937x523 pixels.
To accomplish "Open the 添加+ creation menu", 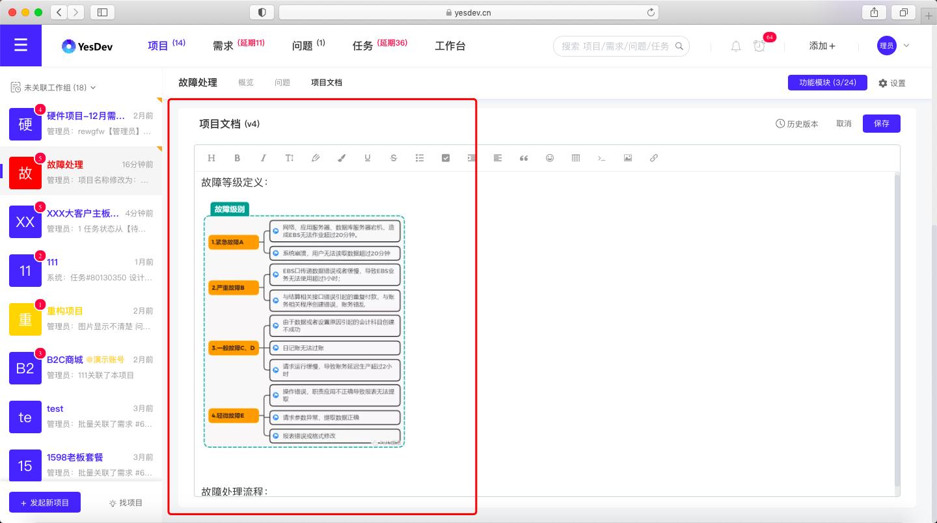I will (823, 46).
